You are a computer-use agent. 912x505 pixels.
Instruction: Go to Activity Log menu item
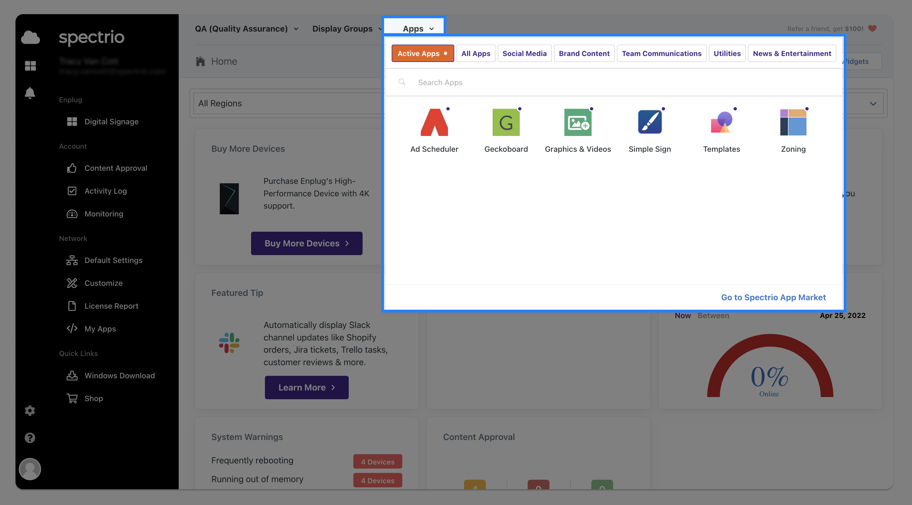coord(105,191)
